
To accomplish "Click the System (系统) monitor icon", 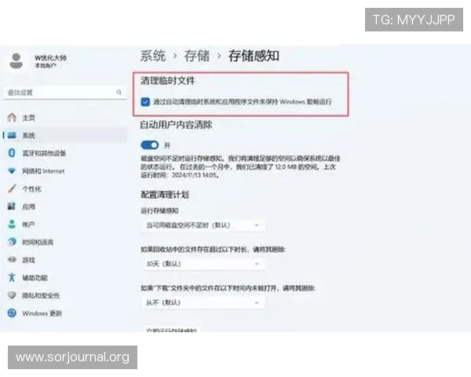I will (x=12, y=135).
